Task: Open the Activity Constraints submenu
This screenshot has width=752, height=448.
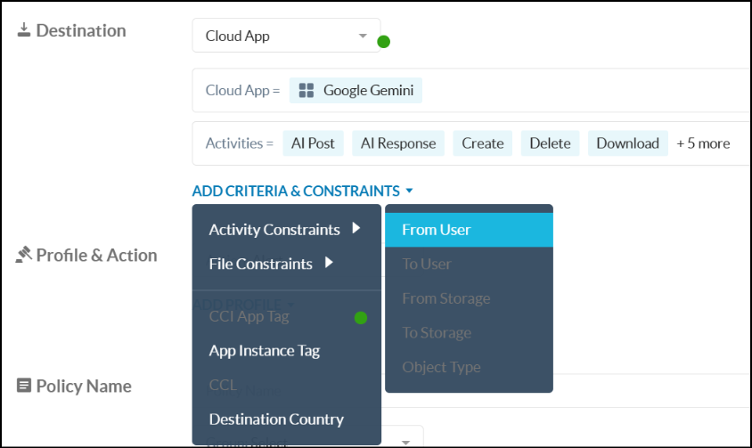Action: pos(286,229)
